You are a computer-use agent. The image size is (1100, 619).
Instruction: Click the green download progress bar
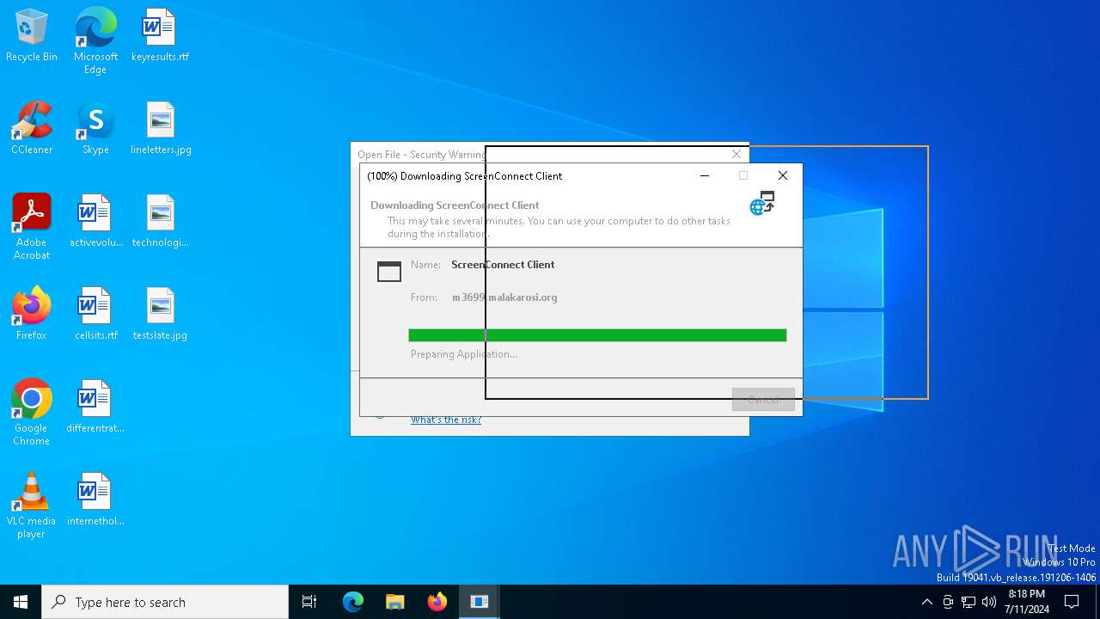[597, 335]
